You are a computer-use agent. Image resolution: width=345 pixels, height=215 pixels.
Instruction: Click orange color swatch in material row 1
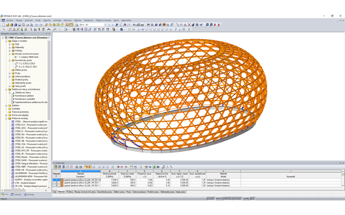click(x=62, y=180)
